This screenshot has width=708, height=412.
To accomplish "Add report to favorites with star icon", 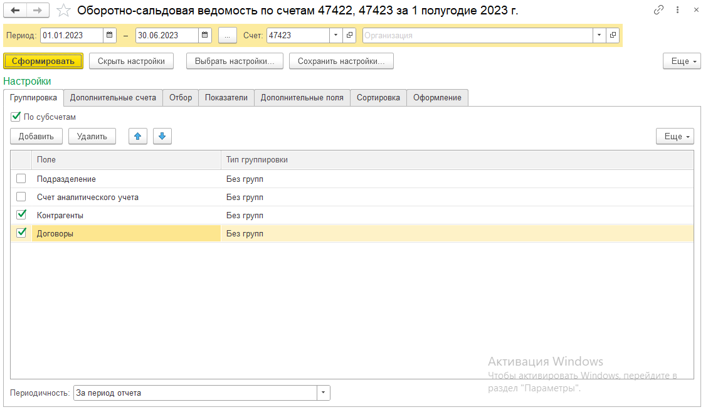I will pyautogui.click(x=63, y=11).
